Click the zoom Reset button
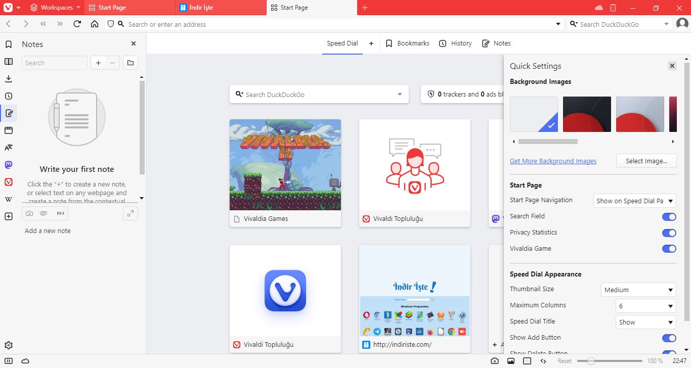Screen dimensions: 691x368 [565, 361]
